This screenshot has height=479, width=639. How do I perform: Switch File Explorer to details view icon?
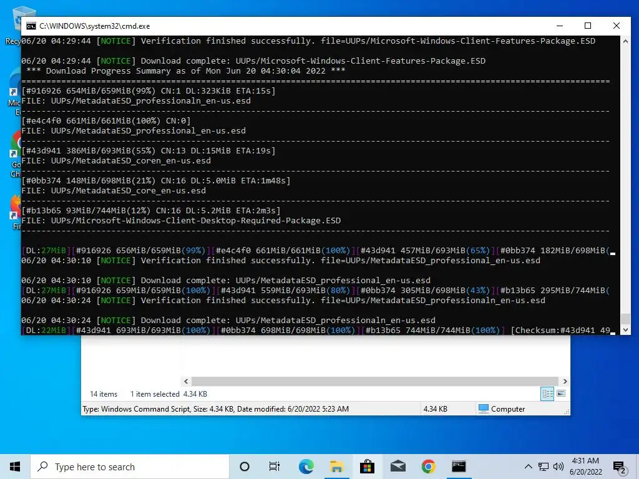pyautogui.click(x=547, y=394)
